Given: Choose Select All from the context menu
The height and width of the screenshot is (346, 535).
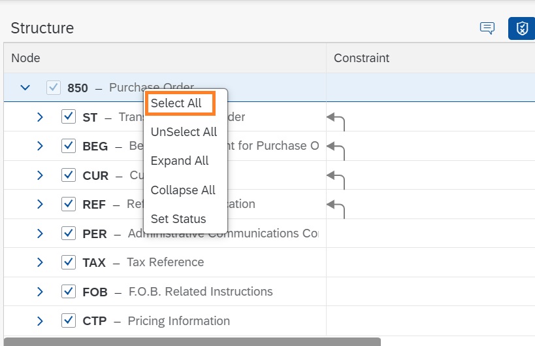Looking at the screenshot, I should pyautogui.click(x=176, y=103).
